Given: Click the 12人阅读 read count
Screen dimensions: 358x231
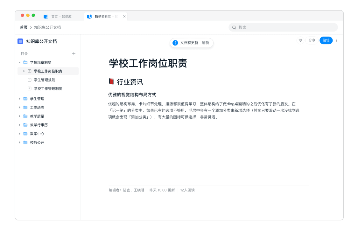Looking at the screenshot, I should pos(187,190).
